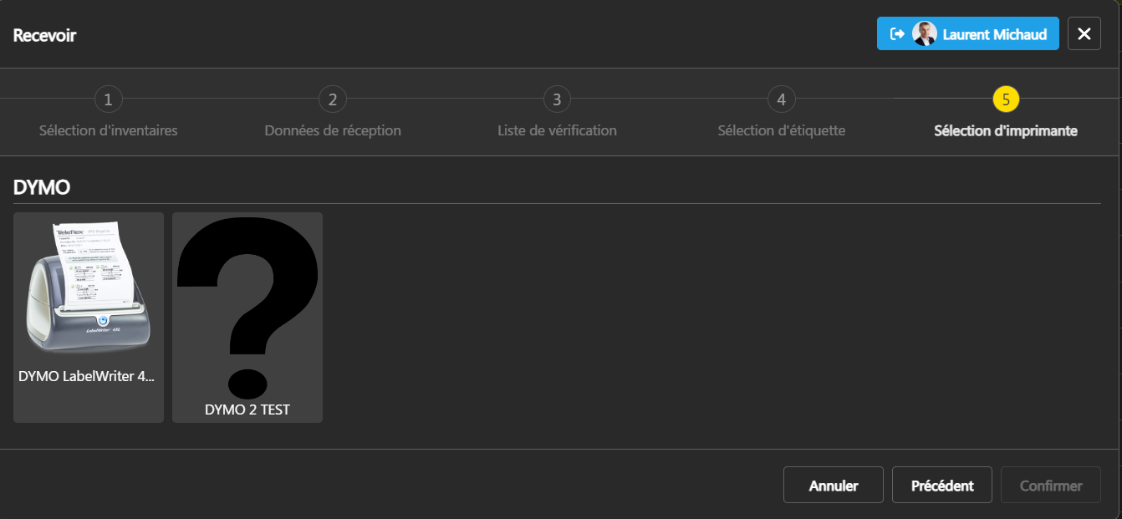Open Laurent Michaud's profile avatar
1122x519 pixels.
924,34
